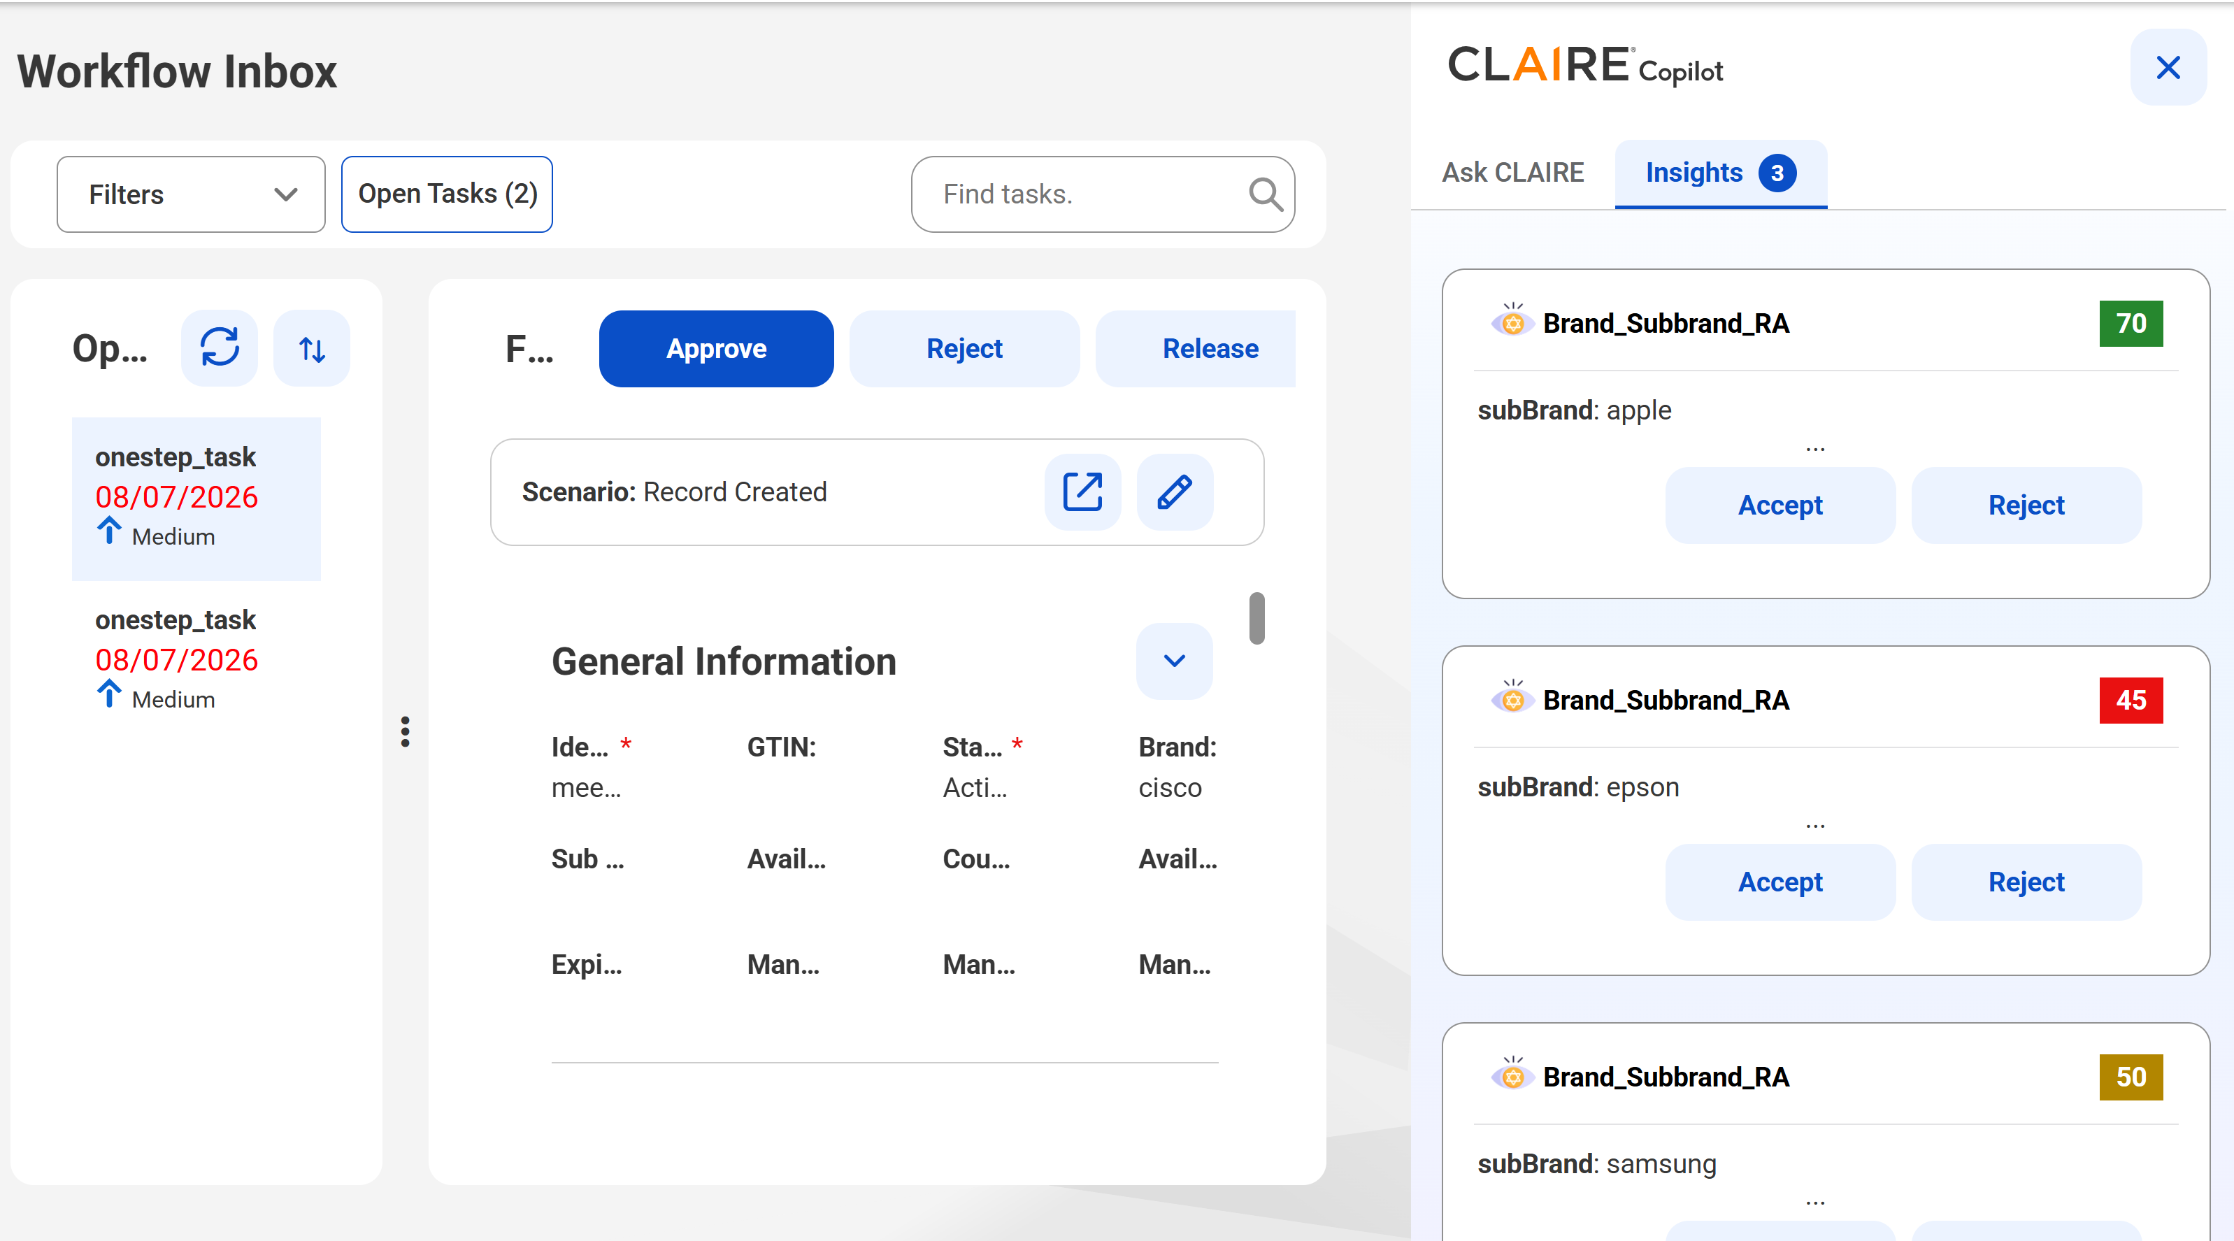Switch to the Ask CLAIRE tab
Image resolution: width=2234 pixels, height=1241 pixels.
1512,173
